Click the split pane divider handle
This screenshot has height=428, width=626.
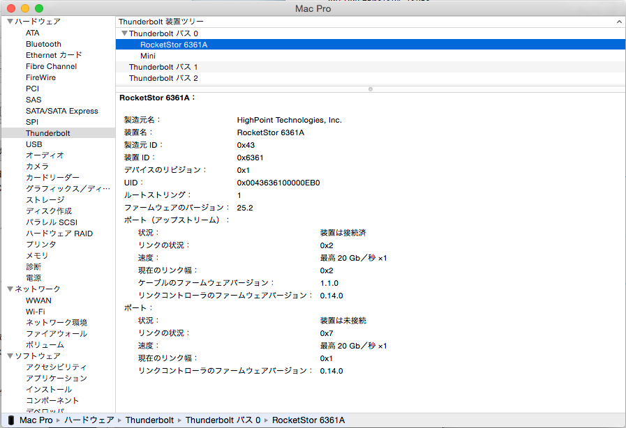(371, 89)
